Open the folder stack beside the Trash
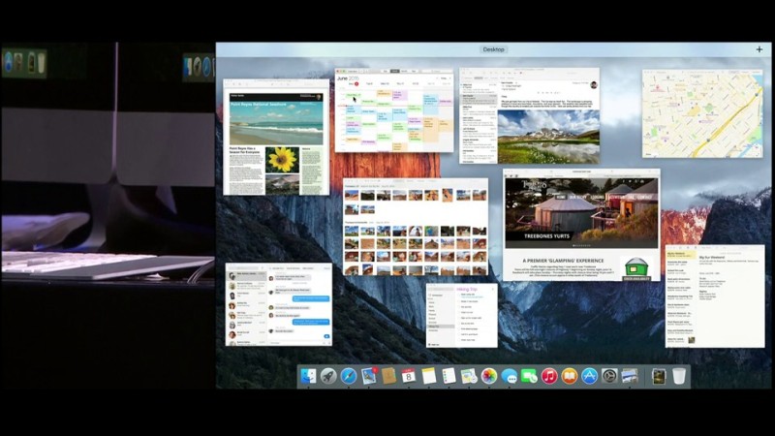 click(x=659, y=376)
